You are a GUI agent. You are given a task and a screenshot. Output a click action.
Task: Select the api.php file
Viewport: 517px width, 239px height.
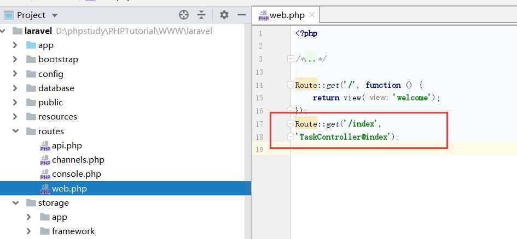(x=67, y=146)
